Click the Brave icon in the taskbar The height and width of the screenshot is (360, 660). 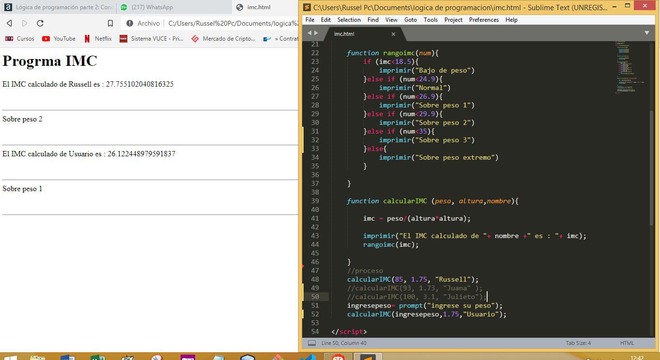[338, 357]
